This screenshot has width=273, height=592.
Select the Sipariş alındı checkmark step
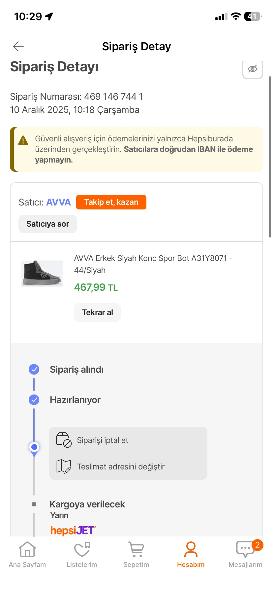pyautogui.click(x=34, y=369)
